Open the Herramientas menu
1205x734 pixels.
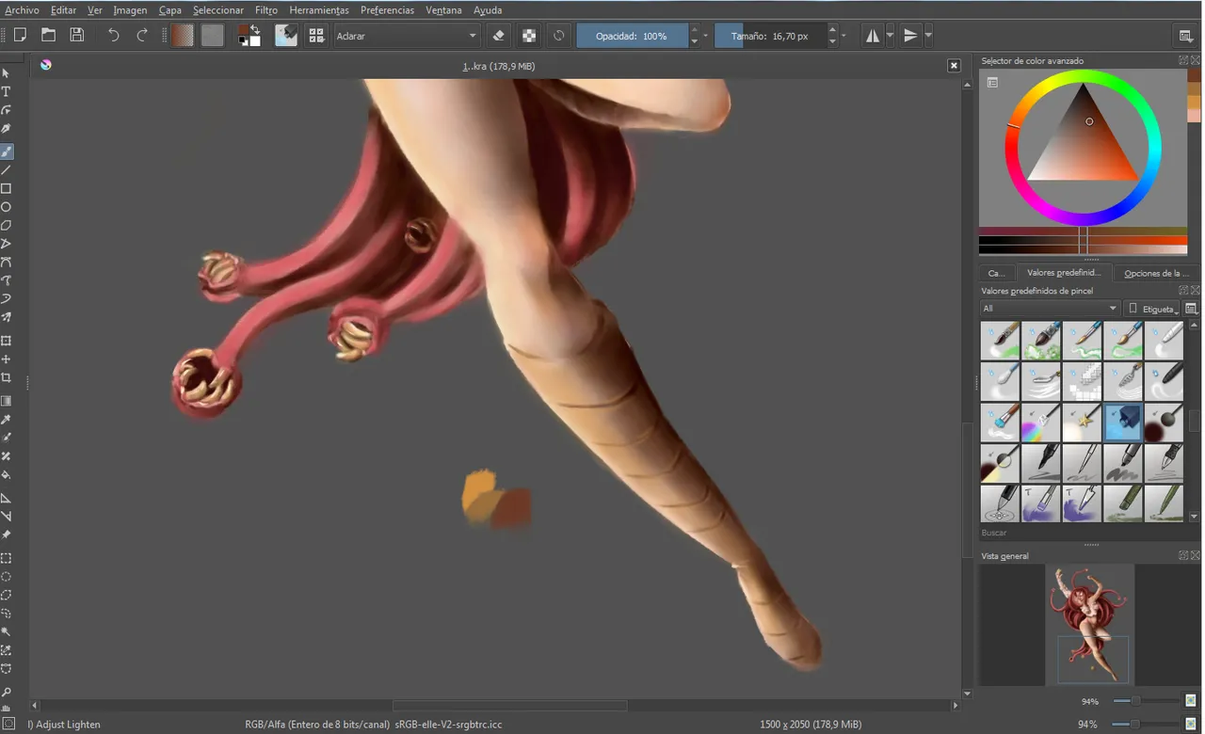coord(318,10)
